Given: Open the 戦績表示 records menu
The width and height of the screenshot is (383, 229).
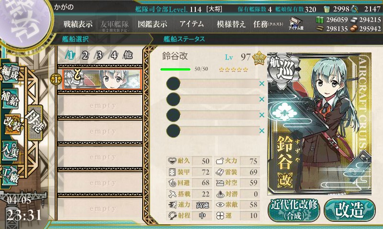Looking at the screenshot, I should click(x=78, y=24).
